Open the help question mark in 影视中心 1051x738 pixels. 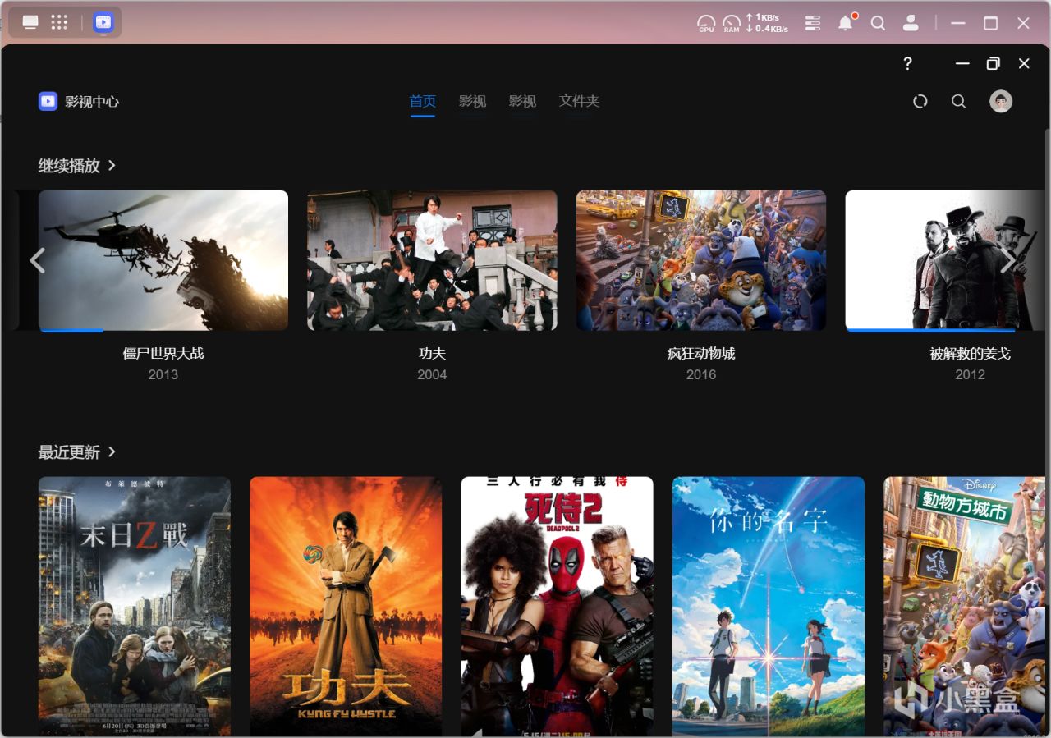(907, 63)
